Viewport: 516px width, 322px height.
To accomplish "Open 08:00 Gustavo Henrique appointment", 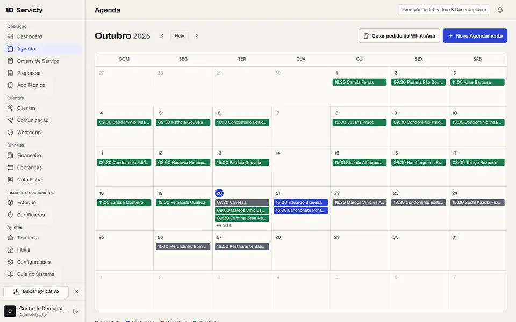I will pyautogui.click(x=183, y=162).
